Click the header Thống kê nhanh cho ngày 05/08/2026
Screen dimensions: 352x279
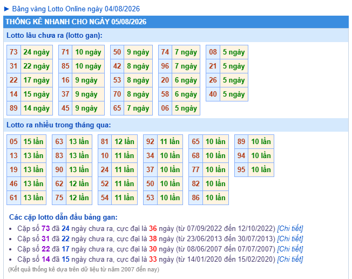[176, 22]
